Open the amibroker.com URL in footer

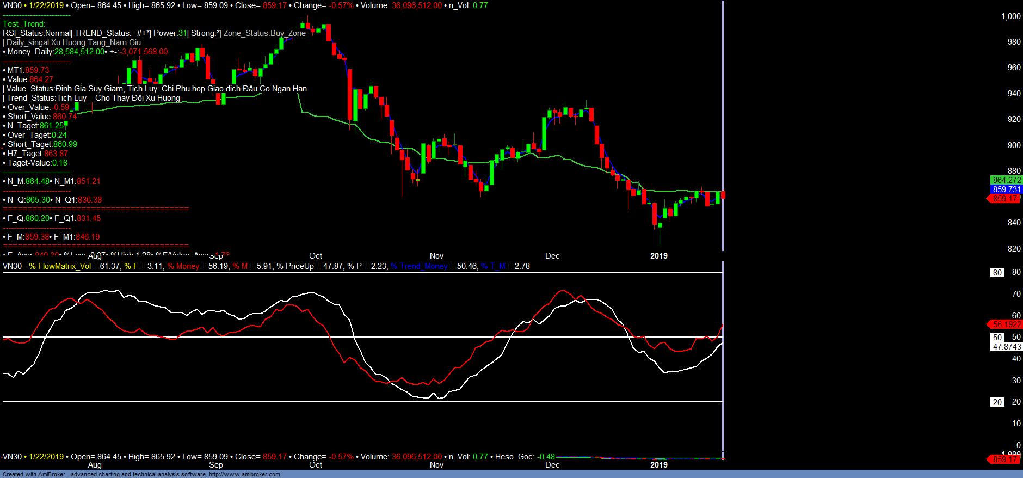click(x=244, y=474)
